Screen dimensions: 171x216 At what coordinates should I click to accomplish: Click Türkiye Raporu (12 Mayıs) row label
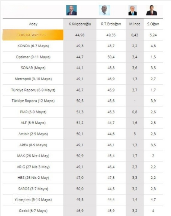[33, 101]
